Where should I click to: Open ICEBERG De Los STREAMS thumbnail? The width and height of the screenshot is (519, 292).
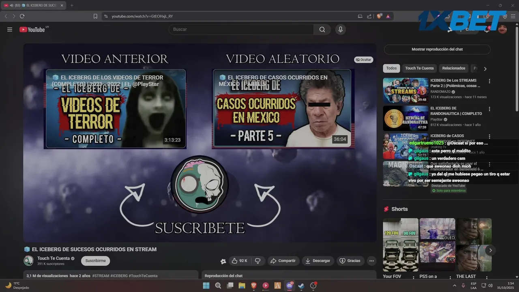[405, 90]
